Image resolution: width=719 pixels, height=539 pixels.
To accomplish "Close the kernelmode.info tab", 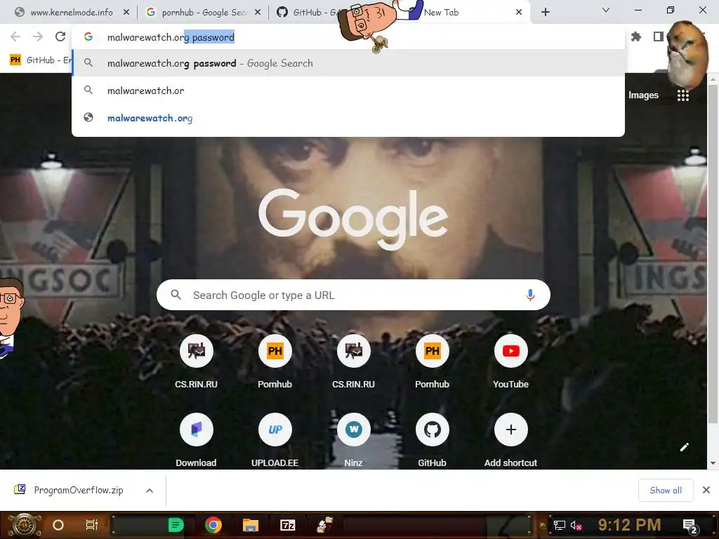I will (126, 13).
